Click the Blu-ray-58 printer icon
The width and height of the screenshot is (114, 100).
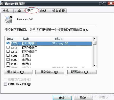click(x=9, y=19)
